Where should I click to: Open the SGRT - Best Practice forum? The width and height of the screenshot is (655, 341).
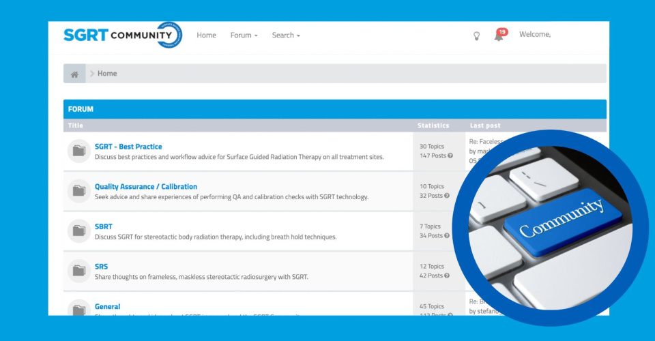[128, 147]
